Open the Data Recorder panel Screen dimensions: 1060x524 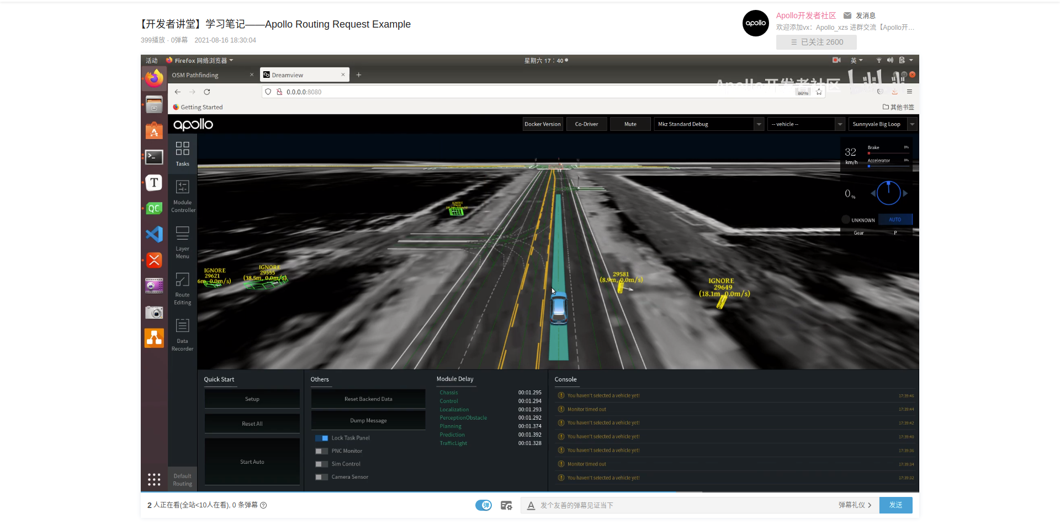click(x=182, y=334)
